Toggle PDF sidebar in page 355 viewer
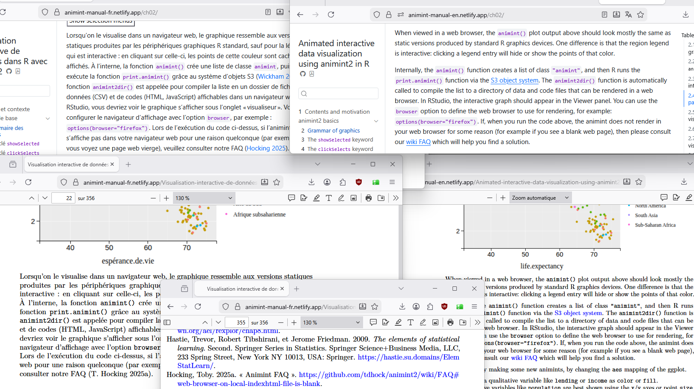The width and height of the screenshot is (694, 389). pyautogui.click(x=167, y=322)
